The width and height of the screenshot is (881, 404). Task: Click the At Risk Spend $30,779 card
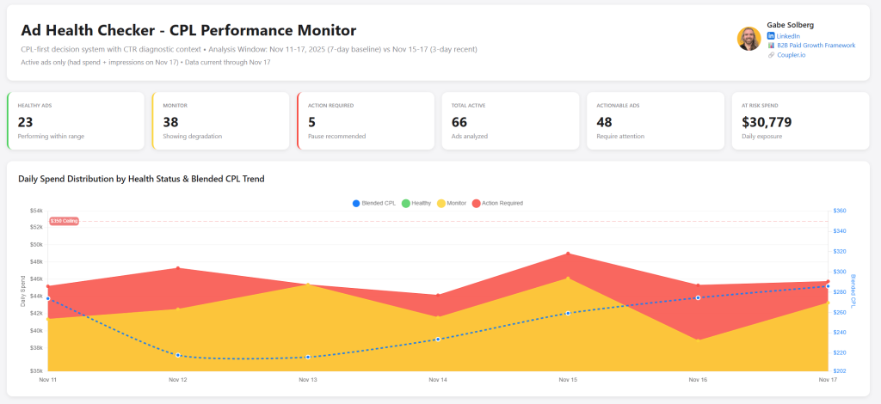pyautogui.click(x=800, y=121)
